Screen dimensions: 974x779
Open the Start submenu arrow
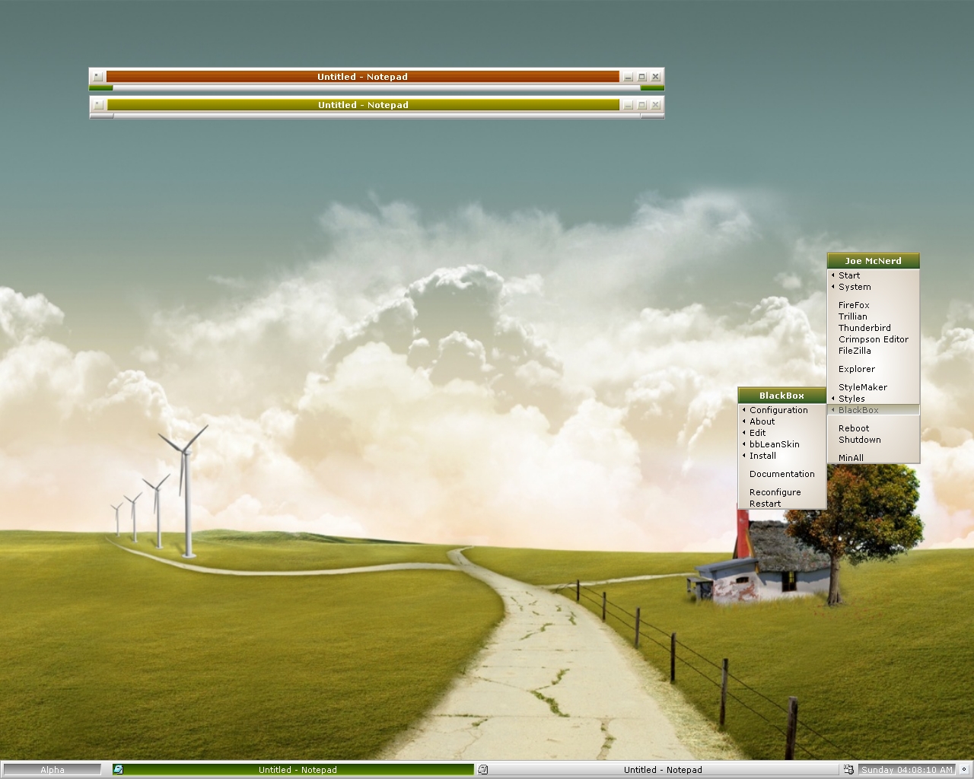tap(832, 275)
